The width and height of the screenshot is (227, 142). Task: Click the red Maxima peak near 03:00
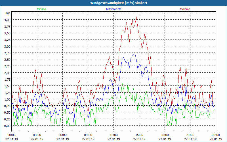(35, 70)
